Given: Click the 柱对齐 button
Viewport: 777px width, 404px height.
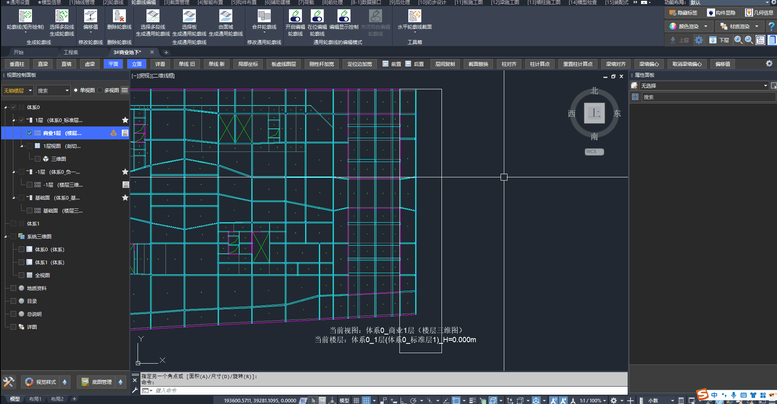Looking at the screenshot, I should (x=509, y=64).
